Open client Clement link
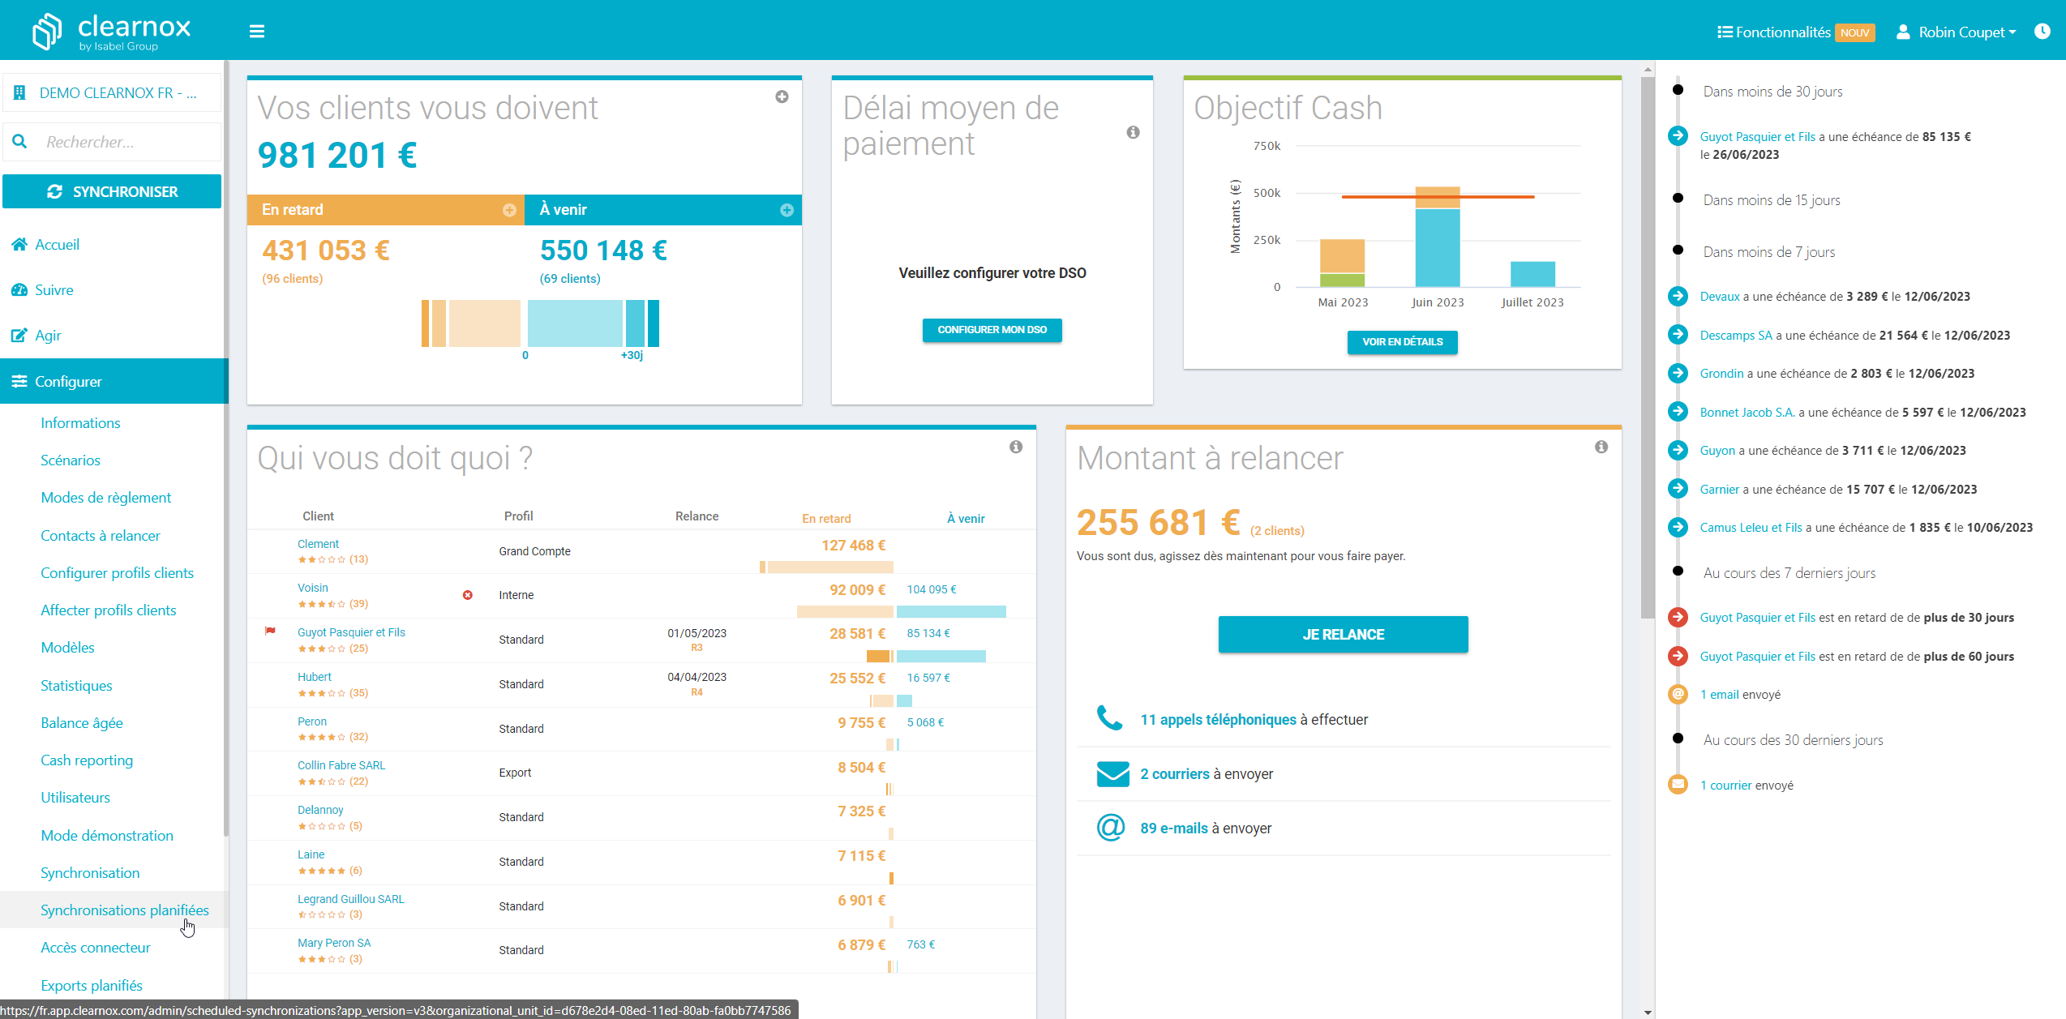The height and width of the screenshot is (1019, 2066). tap(318, 544)
